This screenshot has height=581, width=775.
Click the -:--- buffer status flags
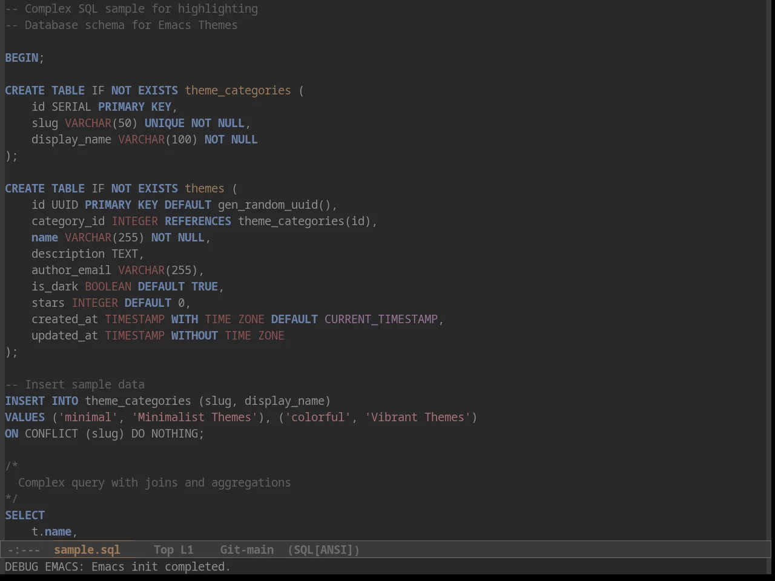tap(24, 550)
